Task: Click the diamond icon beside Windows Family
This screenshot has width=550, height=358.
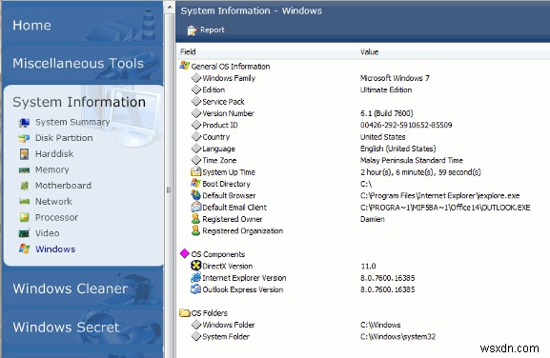Action: coord(196,78)
